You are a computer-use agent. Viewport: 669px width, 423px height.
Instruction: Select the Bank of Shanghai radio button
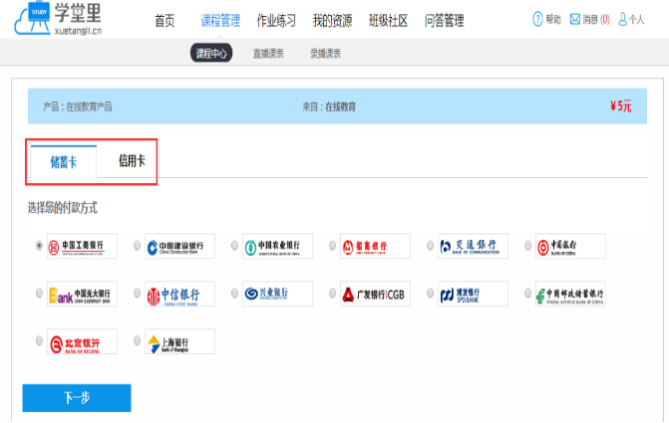(x=137, y=340)
